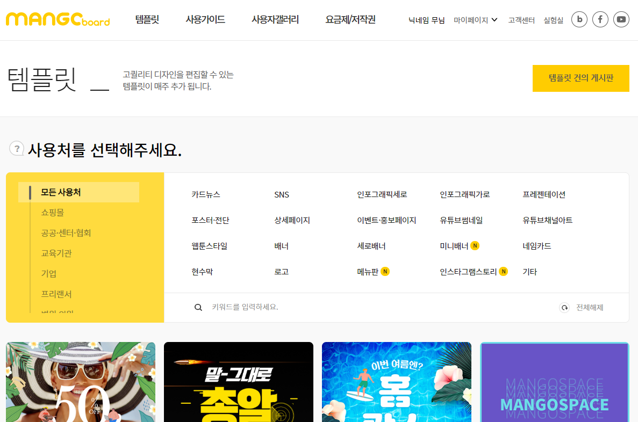The height and width of the screenshot is (422, 638).
Task: Choose the 메뉴판 category
Action: (x=368, y=272)
